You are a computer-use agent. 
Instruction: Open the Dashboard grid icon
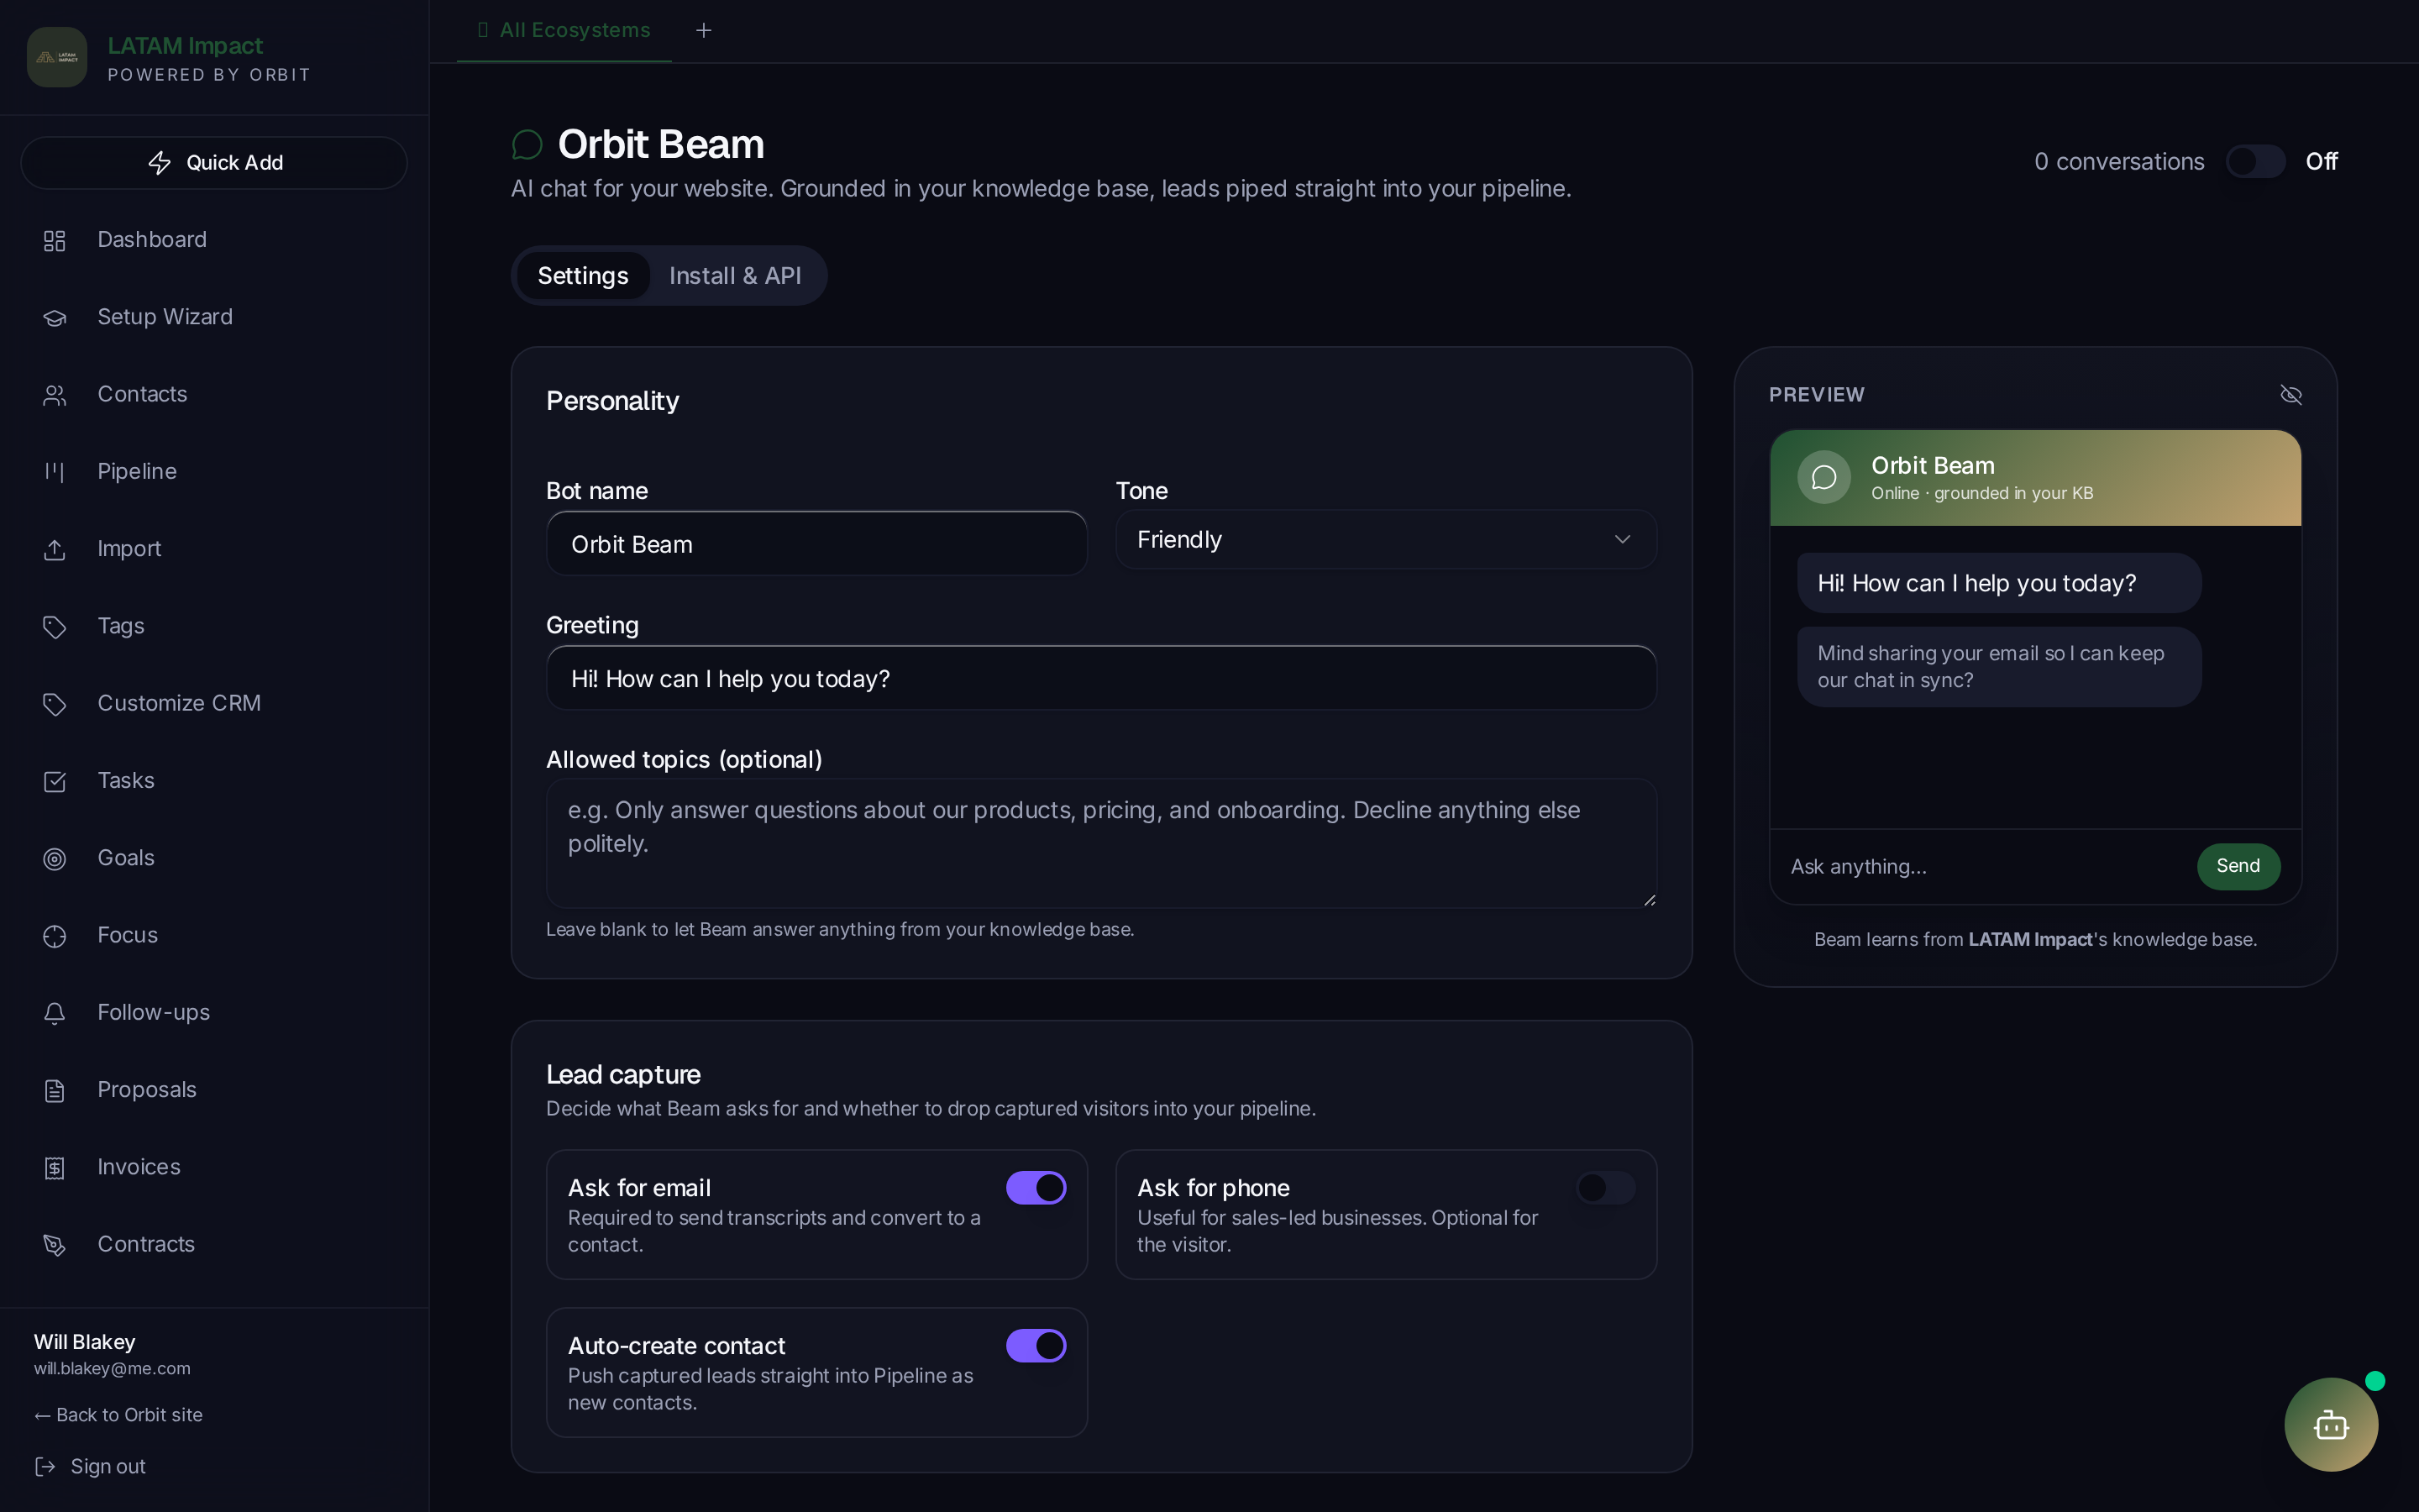point(54,240)
